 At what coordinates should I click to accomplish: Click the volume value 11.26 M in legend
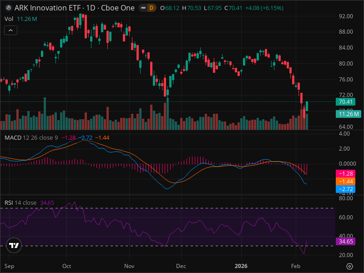[x=27, y=19]
